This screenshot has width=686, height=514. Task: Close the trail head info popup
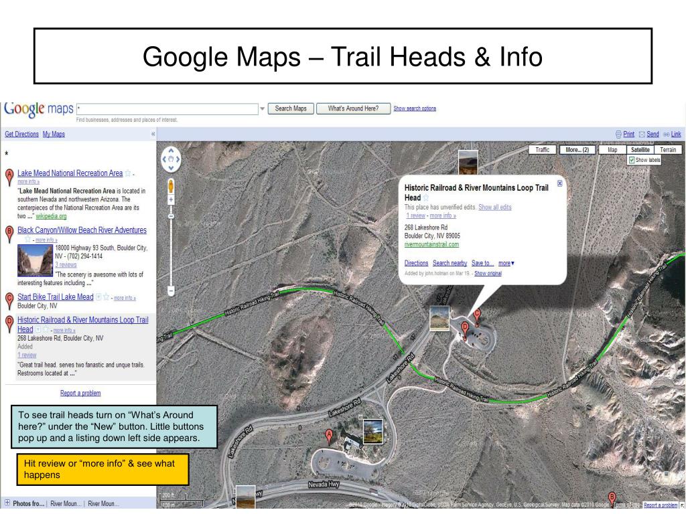coord(559,183)
